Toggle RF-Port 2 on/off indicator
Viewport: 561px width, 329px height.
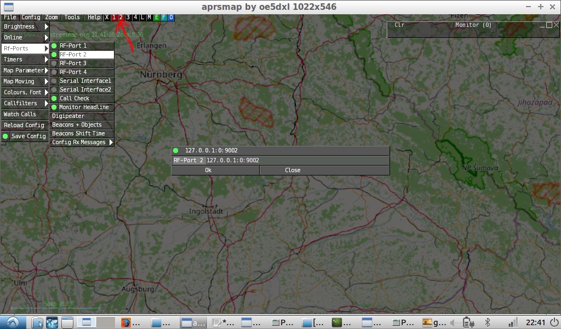(x=54, y=54)
